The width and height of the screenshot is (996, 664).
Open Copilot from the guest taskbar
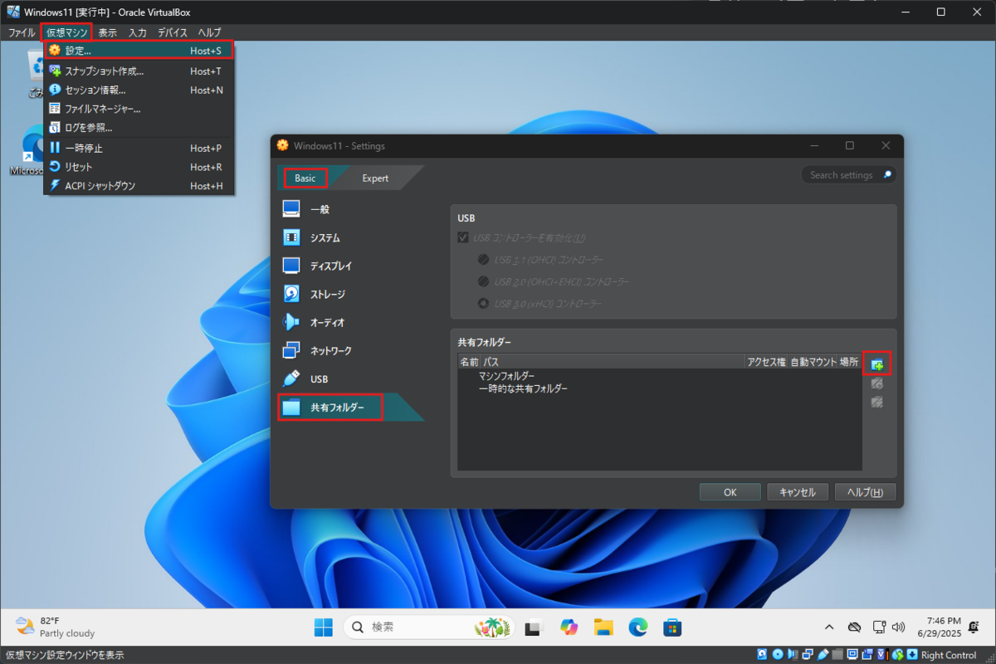569,627
